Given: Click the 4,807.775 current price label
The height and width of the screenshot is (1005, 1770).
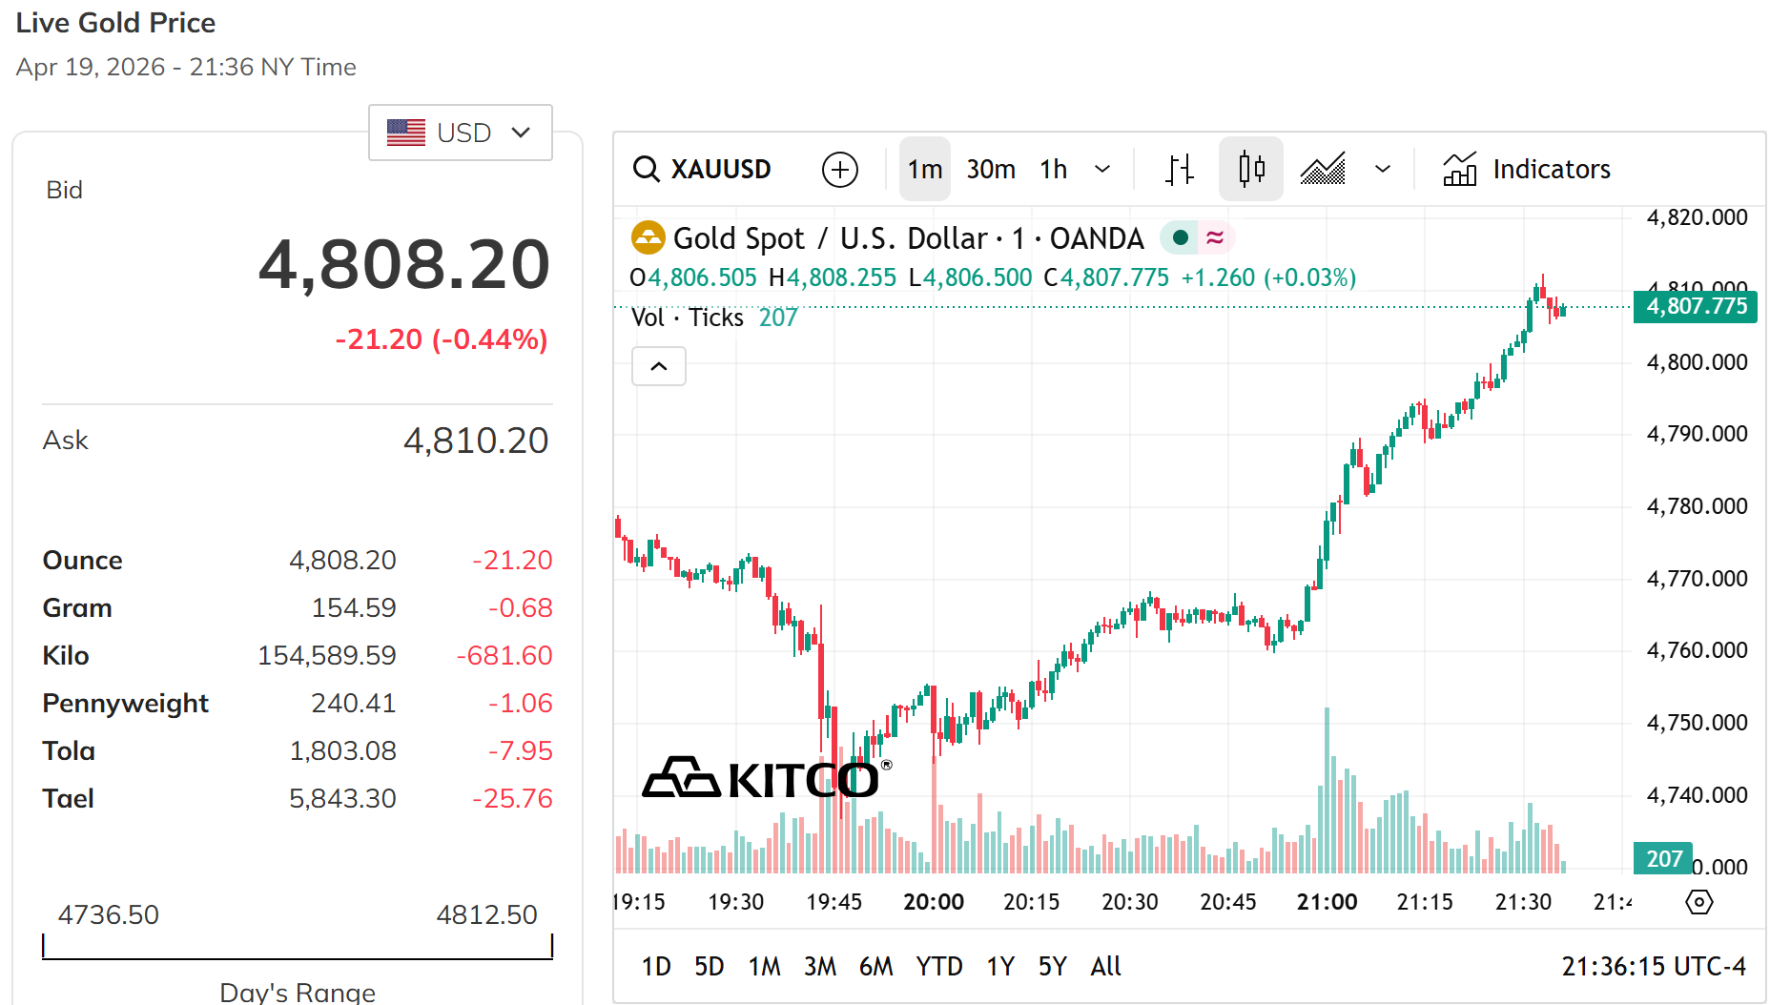Looking at the screenshot, I should click(1696, 306).
